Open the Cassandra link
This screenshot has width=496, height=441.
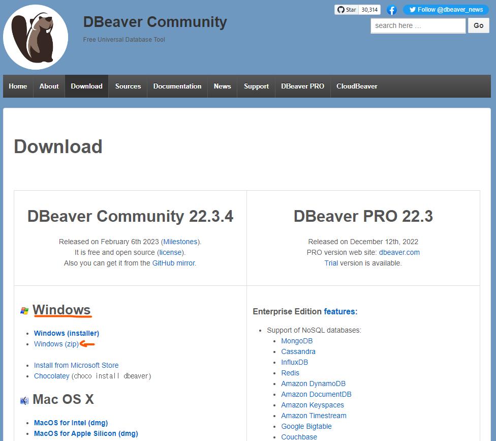pos(298,351)
